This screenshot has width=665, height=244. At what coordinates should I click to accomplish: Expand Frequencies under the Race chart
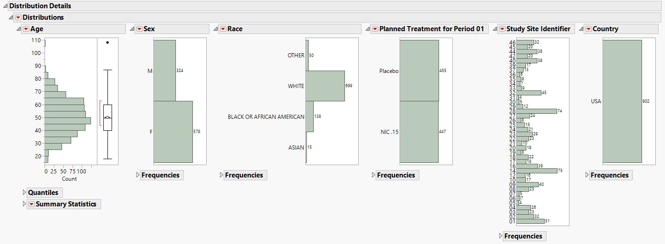tap(221, 175)
